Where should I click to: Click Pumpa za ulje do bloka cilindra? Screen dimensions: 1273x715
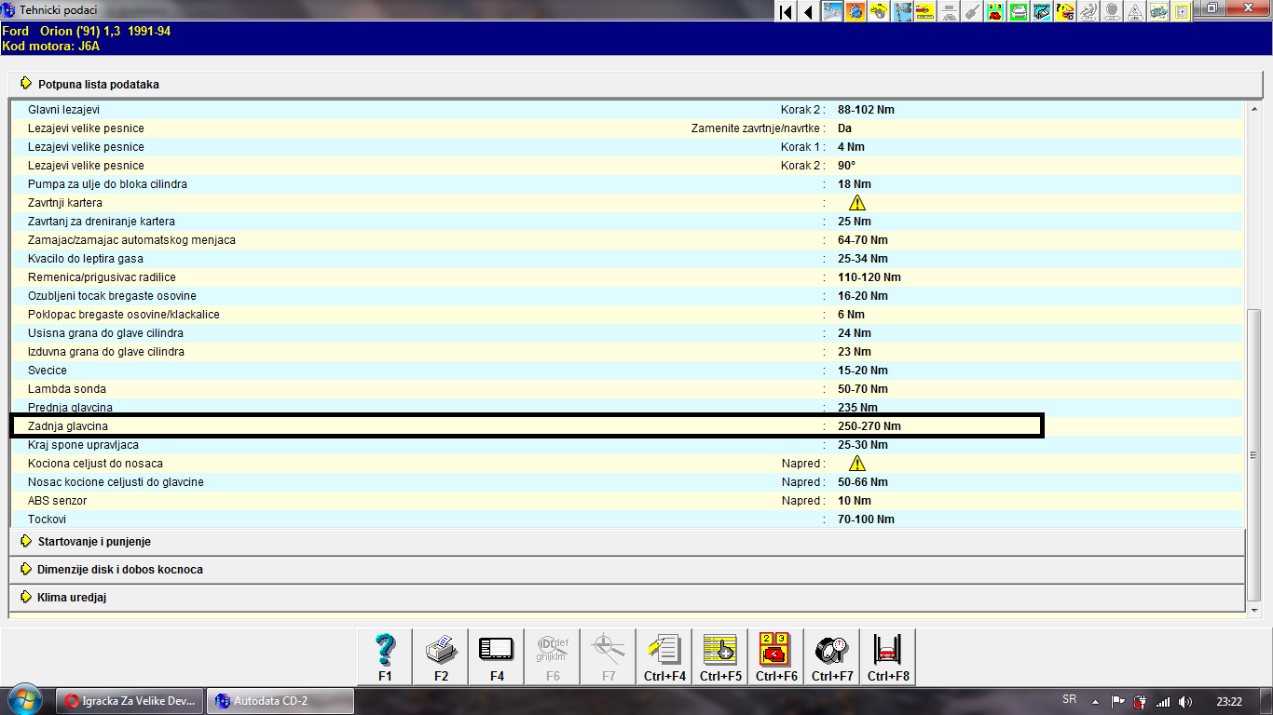pos(107,183)
